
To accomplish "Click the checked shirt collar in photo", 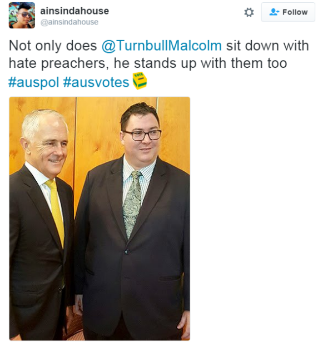I will [140, 172].
